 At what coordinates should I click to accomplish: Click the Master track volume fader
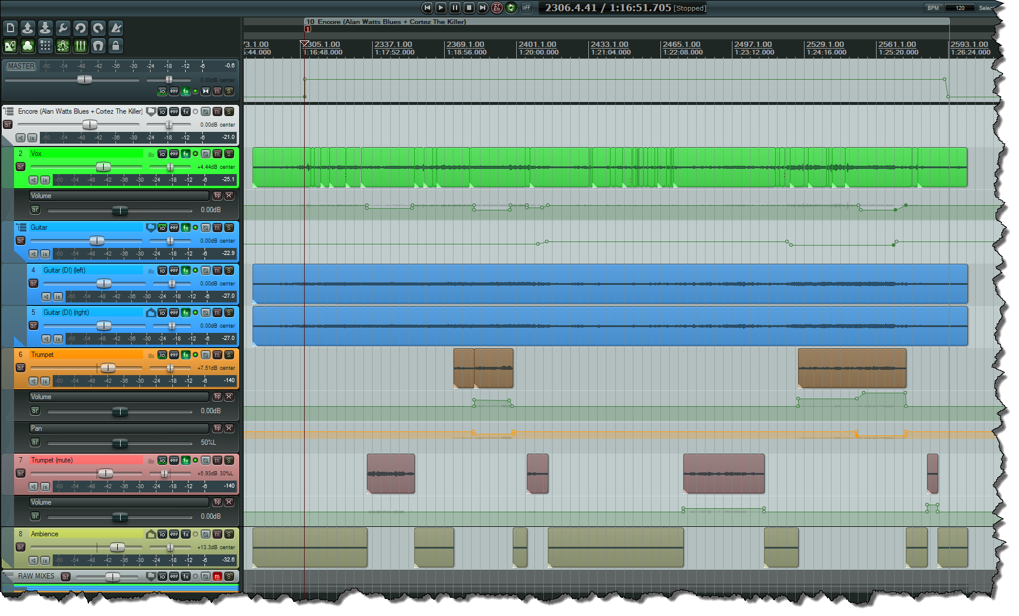click(85, 79)
